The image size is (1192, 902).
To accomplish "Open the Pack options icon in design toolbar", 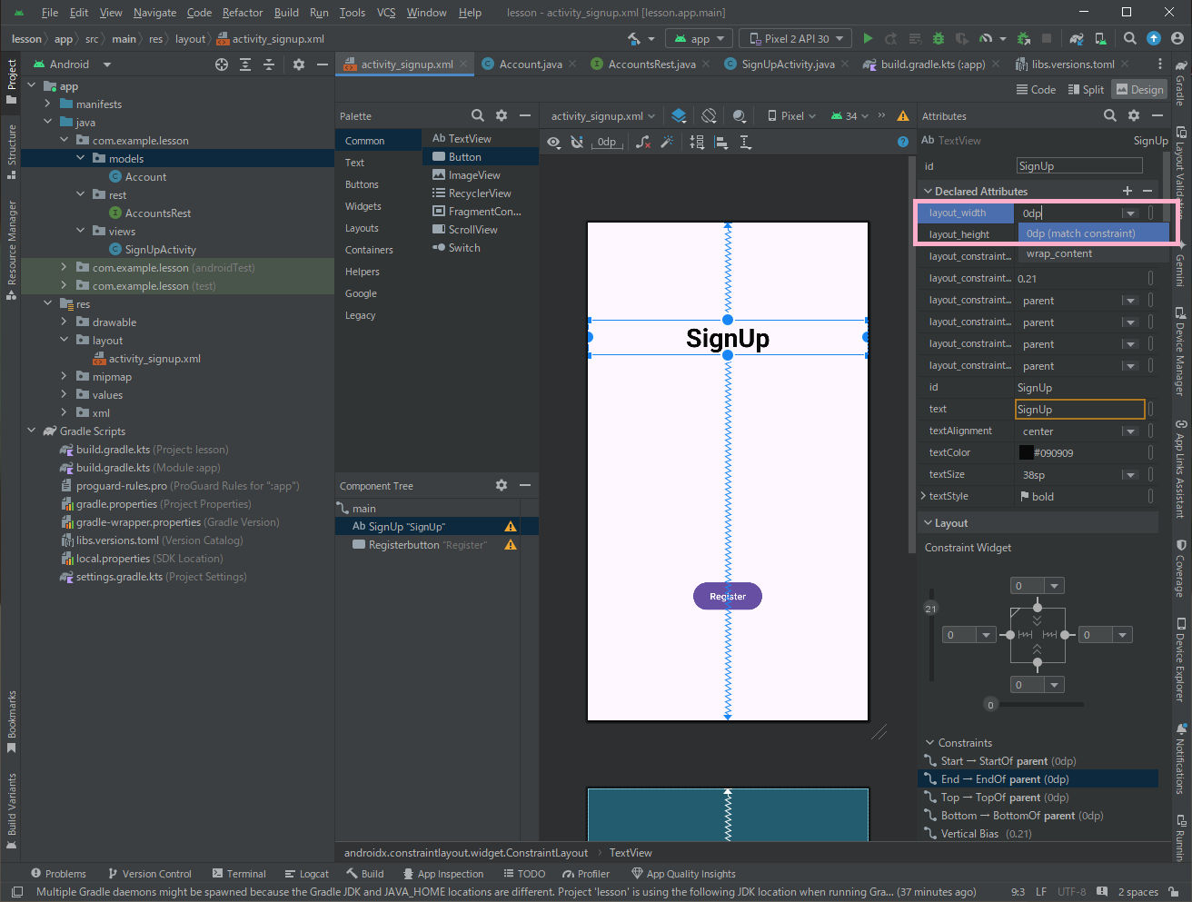I will pyautogui.click(x=697, y=142).
